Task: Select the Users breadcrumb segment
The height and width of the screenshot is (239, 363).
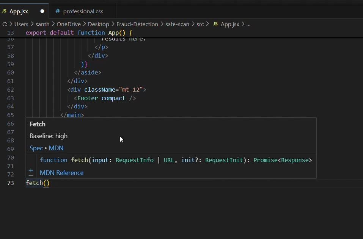Action: pyautogui.click(x=21, y=24)
